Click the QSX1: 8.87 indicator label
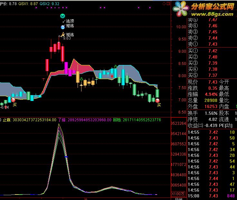The width and height of the screenshot is (237, 200). coord(28,4)
